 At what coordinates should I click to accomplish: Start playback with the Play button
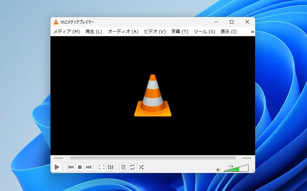(57, 167)
